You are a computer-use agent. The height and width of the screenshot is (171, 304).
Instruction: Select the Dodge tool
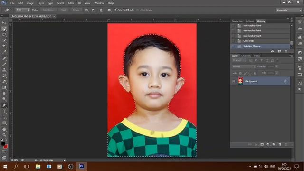tap(4, 99)
